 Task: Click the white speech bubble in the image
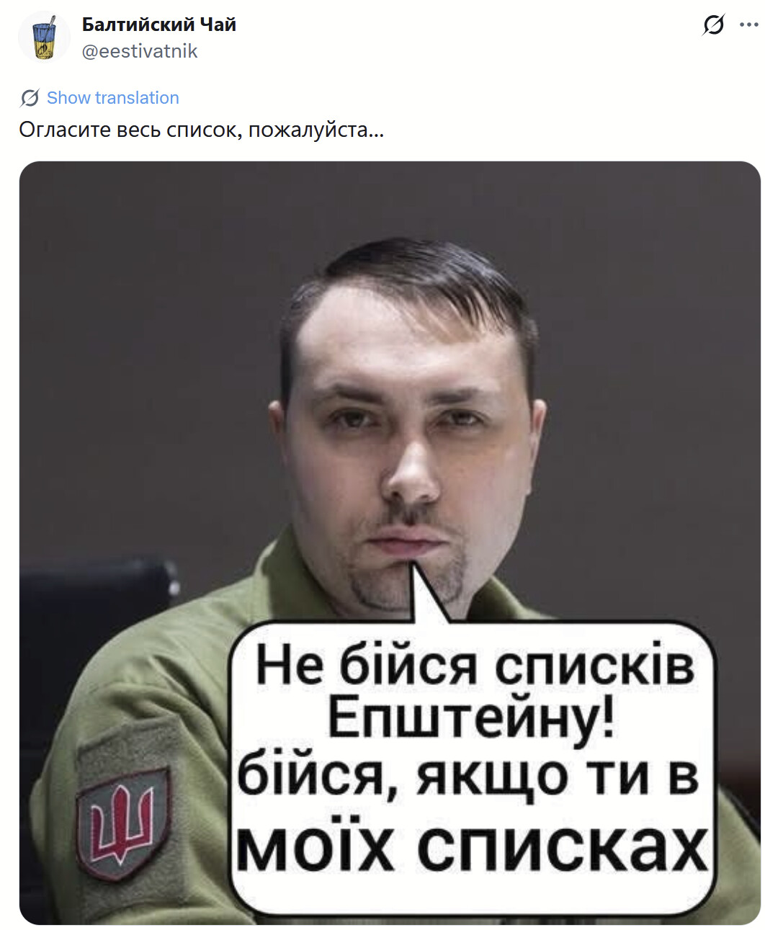[472, 767]
